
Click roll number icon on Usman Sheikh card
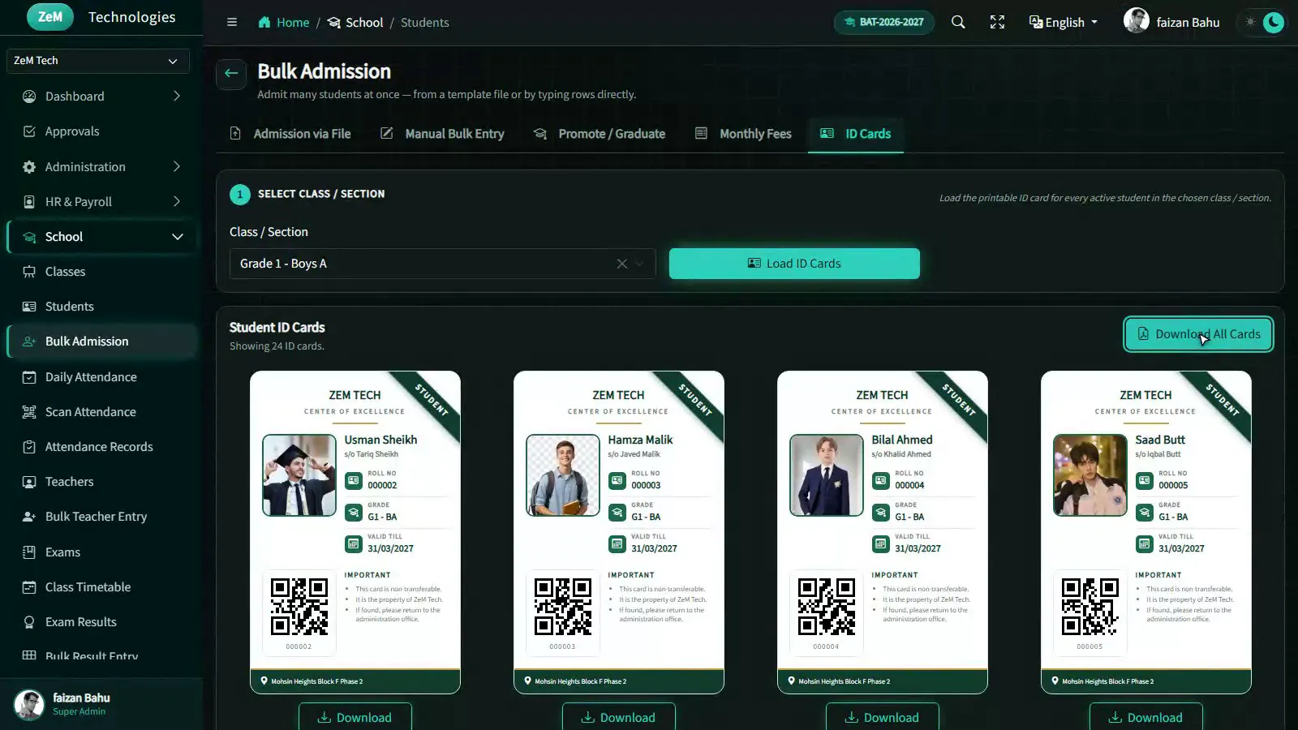pos(354,481)
